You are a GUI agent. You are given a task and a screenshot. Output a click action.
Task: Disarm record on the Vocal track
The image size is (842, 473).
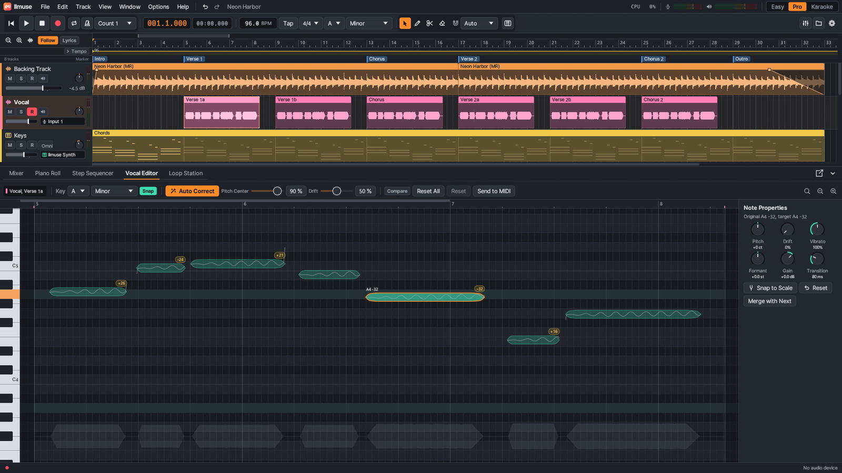(32, 111)
